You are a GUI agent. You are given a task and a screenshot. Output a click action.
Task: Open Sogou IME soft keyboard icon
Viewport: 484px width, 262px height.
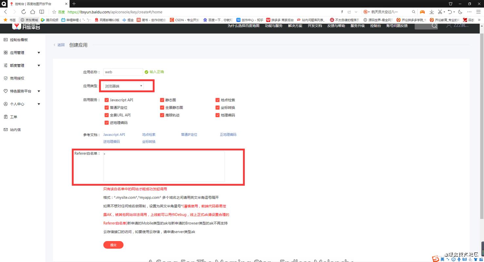click(465, 259)
